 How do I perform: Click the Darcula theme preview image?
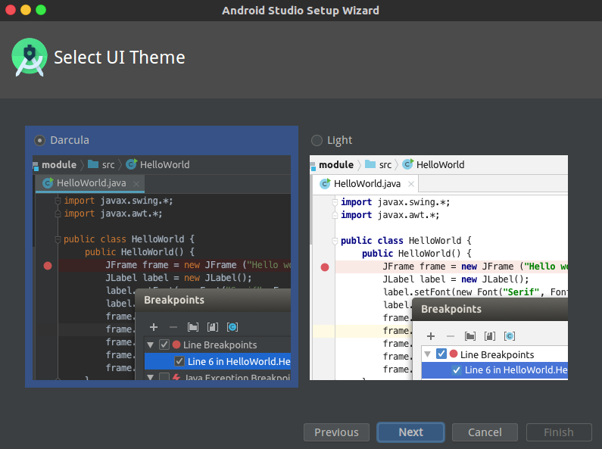tap(161, 267)
